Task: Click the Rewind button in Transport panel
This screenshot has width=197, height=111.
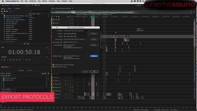Action: (x=14, y=60)
